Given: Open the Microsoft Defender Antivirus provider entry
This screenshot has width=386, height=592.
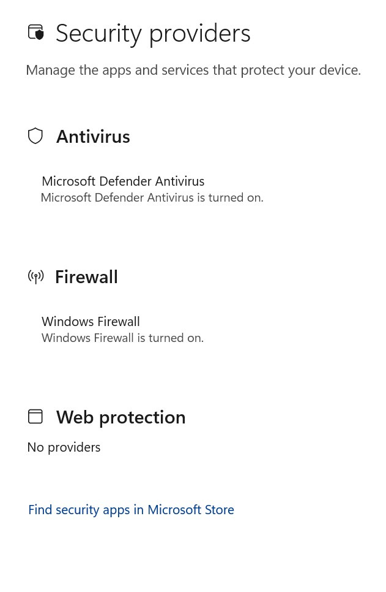Looking at the screenshot, I should (x=123, y=181).
